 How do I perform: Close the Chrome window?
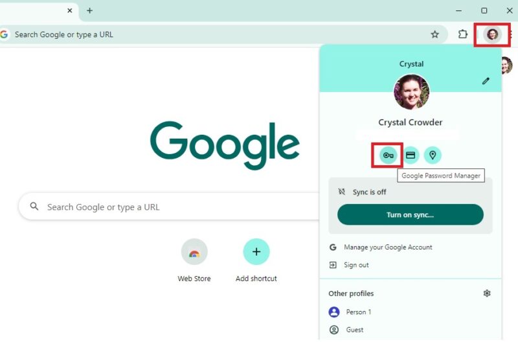510,10
